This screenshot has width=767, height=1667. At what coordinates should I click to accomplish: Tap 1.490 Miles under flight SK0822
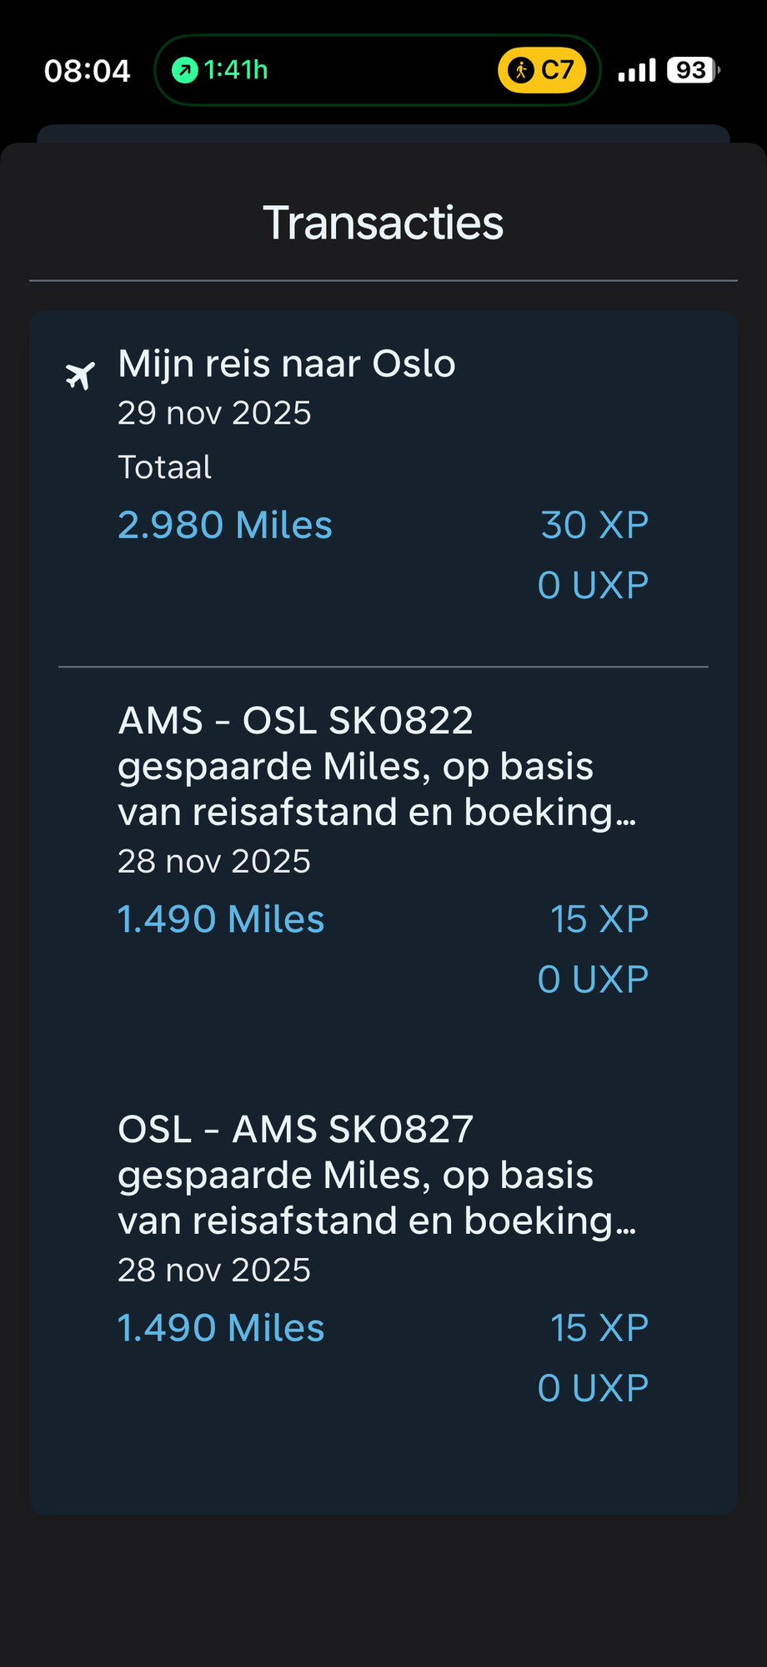(221, 919)
